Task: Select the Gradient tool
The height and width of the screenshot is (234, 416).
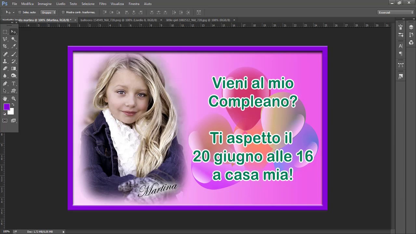Action: pos(14,68)
